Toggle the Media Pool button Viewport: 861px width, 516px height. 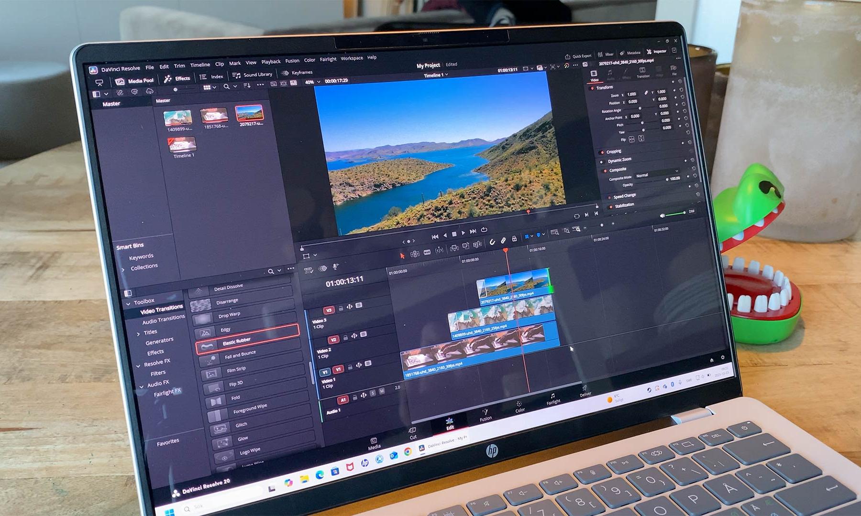click(134, 81)
